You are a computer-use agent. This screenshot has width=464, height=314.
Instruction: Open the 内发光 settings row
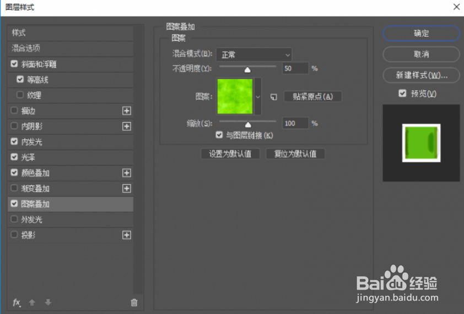(x=71, y=142)
